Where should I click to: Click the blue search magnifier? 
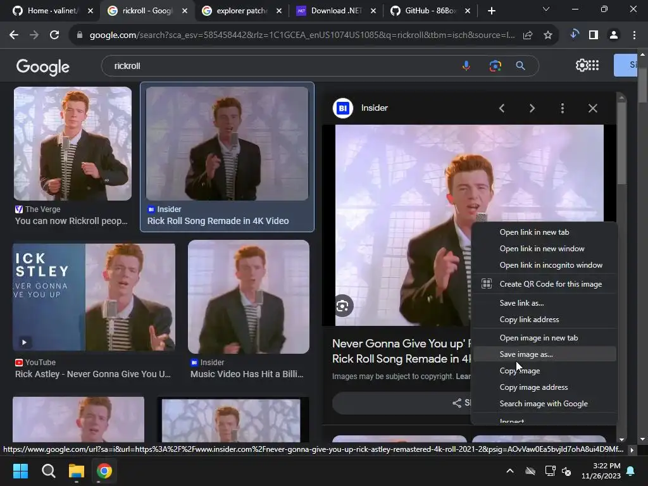pos(520,66)
